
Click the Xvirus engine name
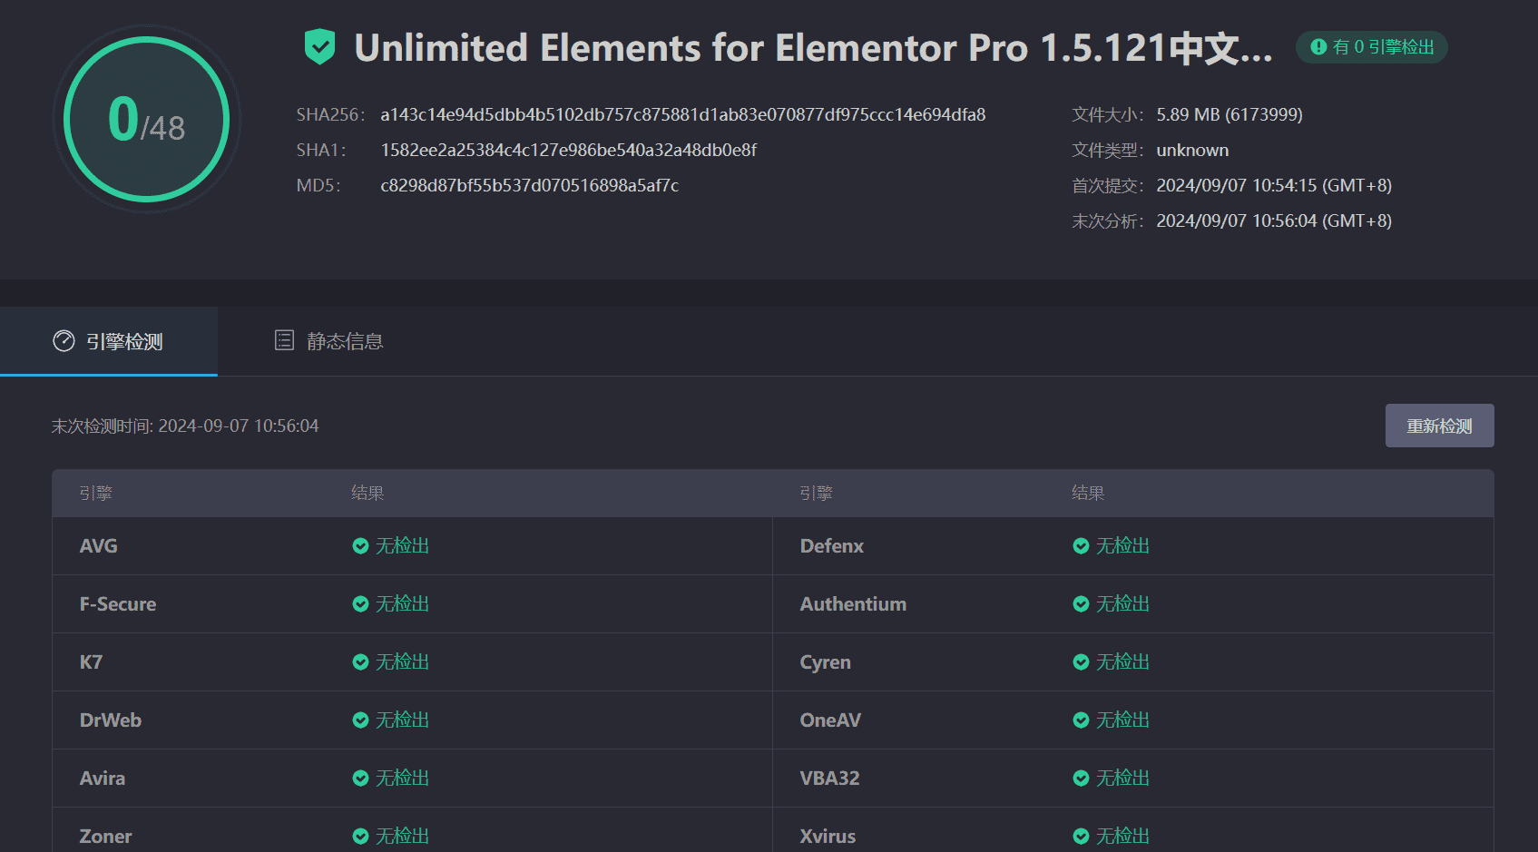(828, 837)
